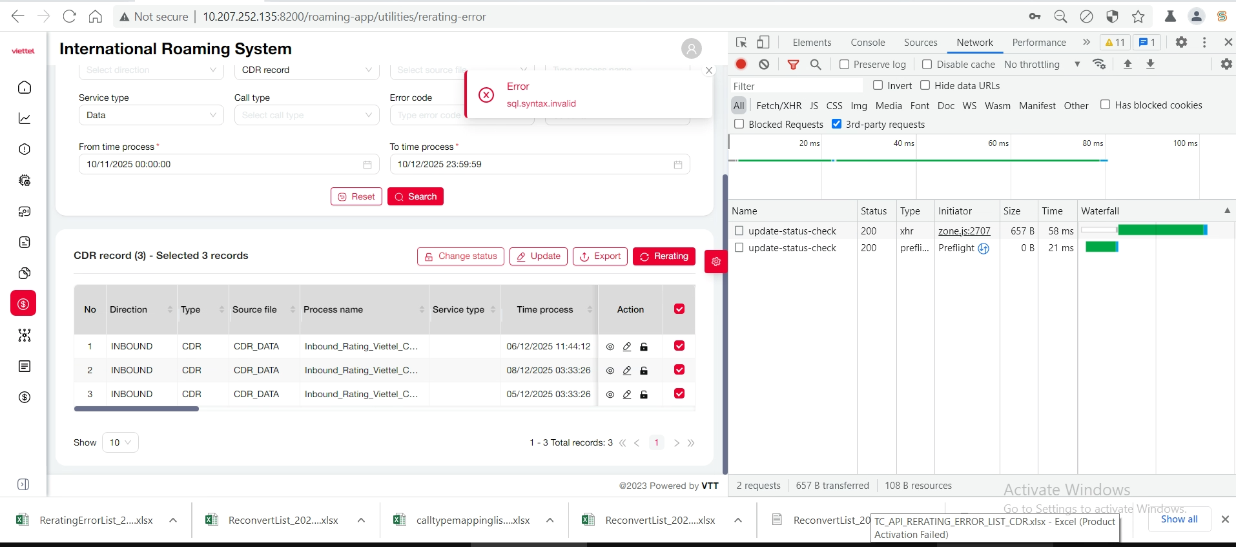Screen dimensions: 1236x547
Task: Open the home icon in left sidebar
Action: 25,87
